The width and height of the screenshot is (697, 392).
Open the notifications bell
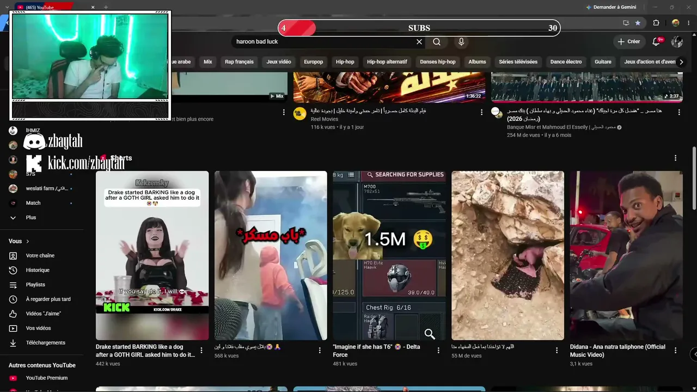657,42
